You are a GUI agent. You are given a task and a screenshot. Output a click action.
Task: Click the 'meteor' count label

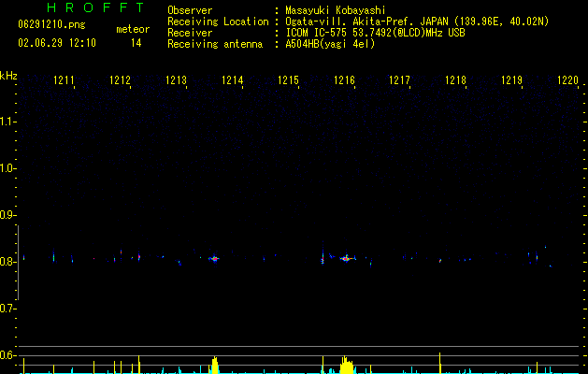point(133,29)
